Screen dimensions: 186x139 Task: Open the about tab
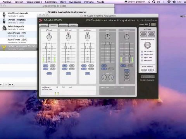pyautogui.click(x=73, y=25)
